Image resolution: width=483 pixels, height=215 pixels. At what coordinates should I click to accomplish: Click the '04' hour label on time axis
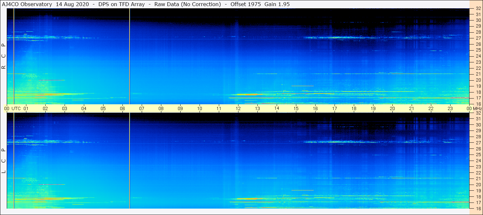pos(84,108)
